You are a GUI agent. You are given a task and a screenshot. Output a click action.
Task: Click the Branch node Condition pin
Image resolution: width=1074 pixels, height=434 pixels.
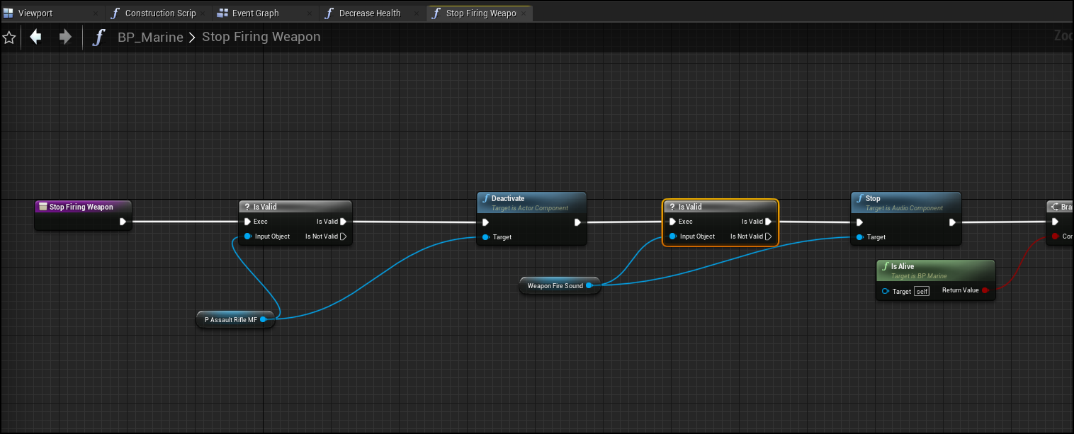[1055, 236]
